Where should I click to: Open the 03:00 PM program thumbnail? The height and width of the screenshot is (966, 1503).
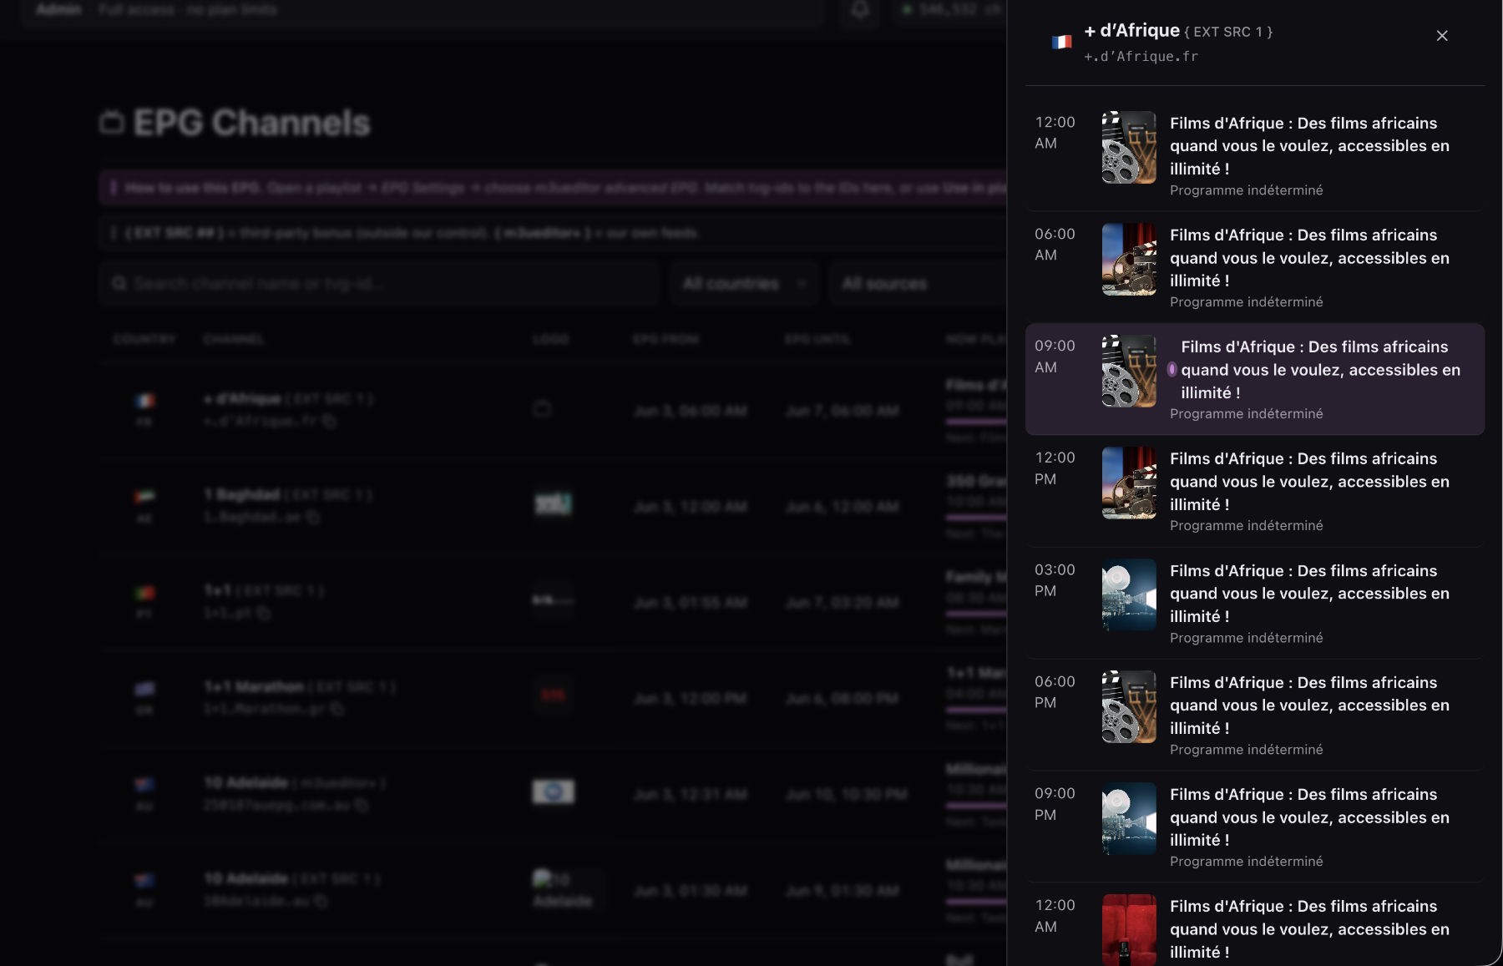(1129, 595)
